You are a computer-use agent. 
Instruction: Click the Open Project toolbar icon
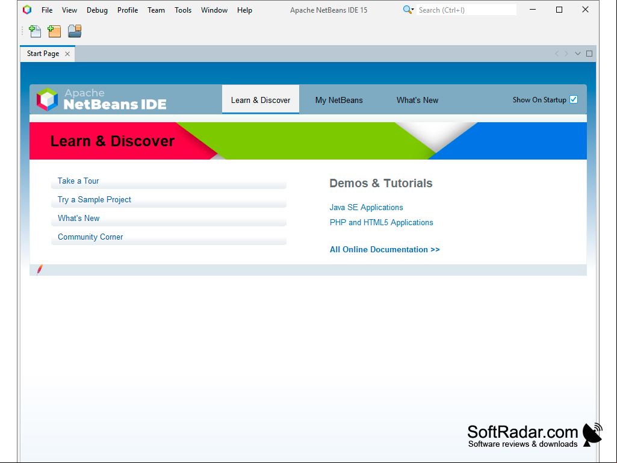click(75, 31)
